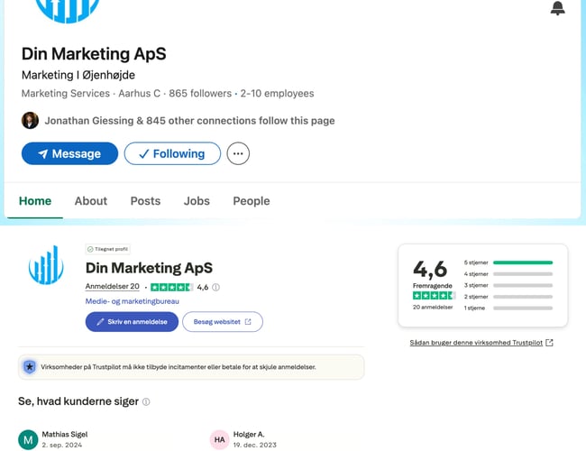This screenshot has height=451, width=586.
Task: Click the LinkedIn Din Marketing logo
Action: coord(68,9)
